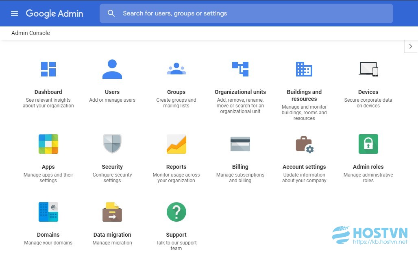Click 'Manage migration' description text
This screenshot has height=253, width=418.
112,243
